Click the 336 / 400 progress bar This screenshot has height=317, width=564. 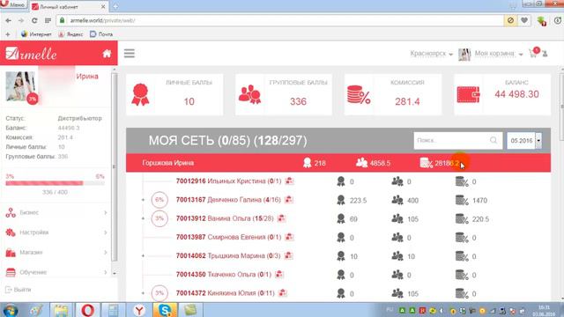[55, 183]
